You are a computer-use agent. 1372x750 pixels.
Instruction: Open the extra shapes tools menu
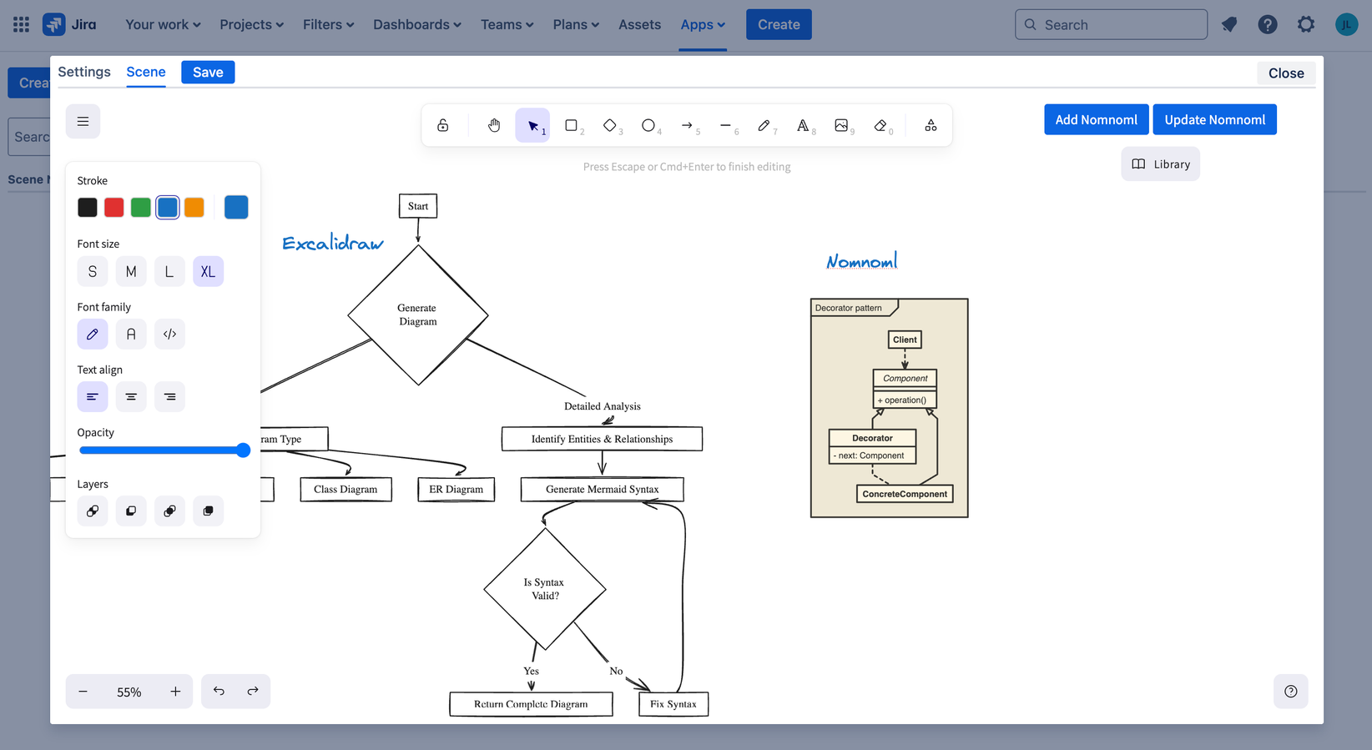click(x=931, y=125)
